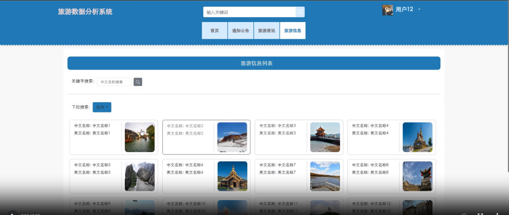Viewport: 509px width, 215px height.
Task: Click the text 中文名称: 中文名称6
Action: 185,165
